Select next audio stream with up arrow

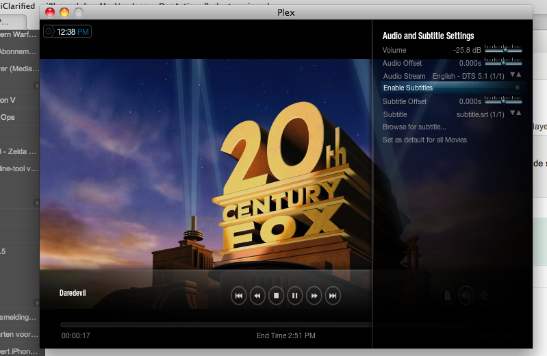pyautogui.click(x=519, y=75)
